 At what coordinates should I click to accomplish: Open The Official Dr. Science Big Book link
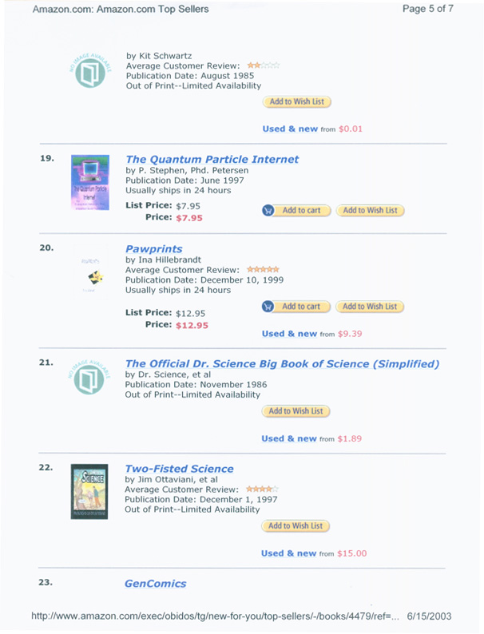(x=282, y=364)
